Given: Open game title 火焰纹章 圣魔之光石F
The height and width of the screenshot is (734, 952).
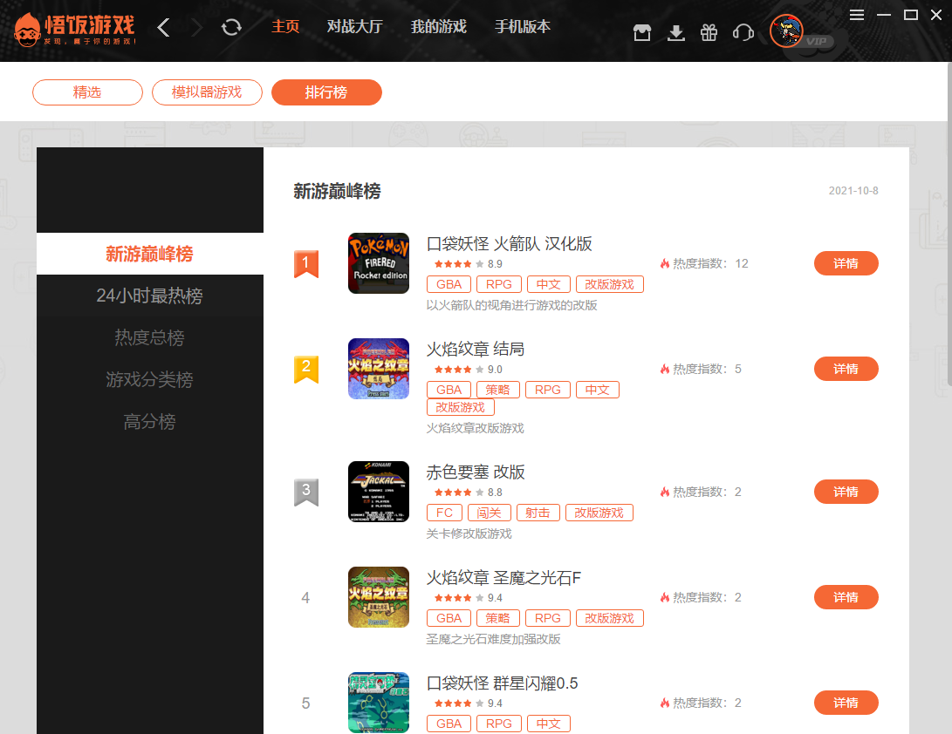Looking at the screenshot, I should [x=504, y=578].
